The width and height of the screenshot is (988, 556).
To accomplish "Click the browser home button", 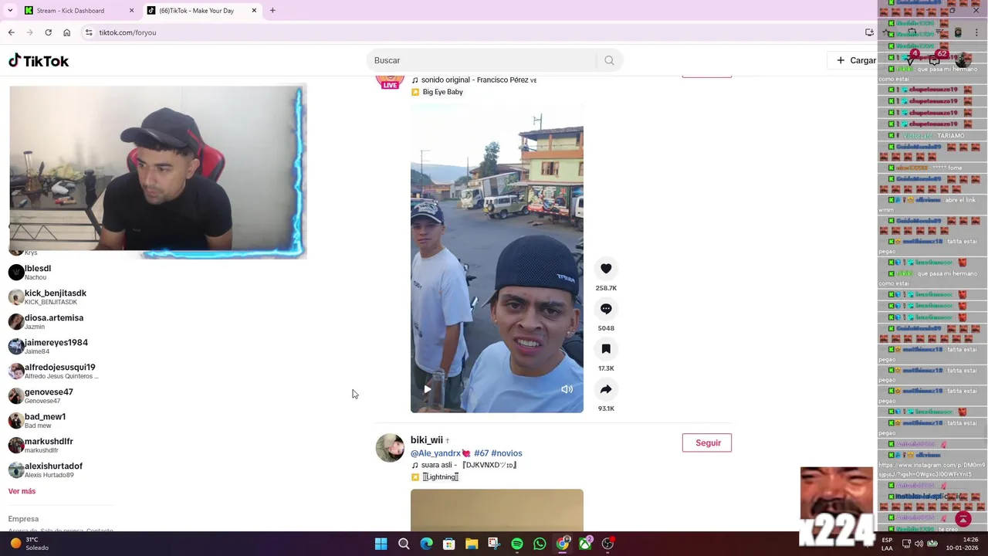I will [66, 32].
